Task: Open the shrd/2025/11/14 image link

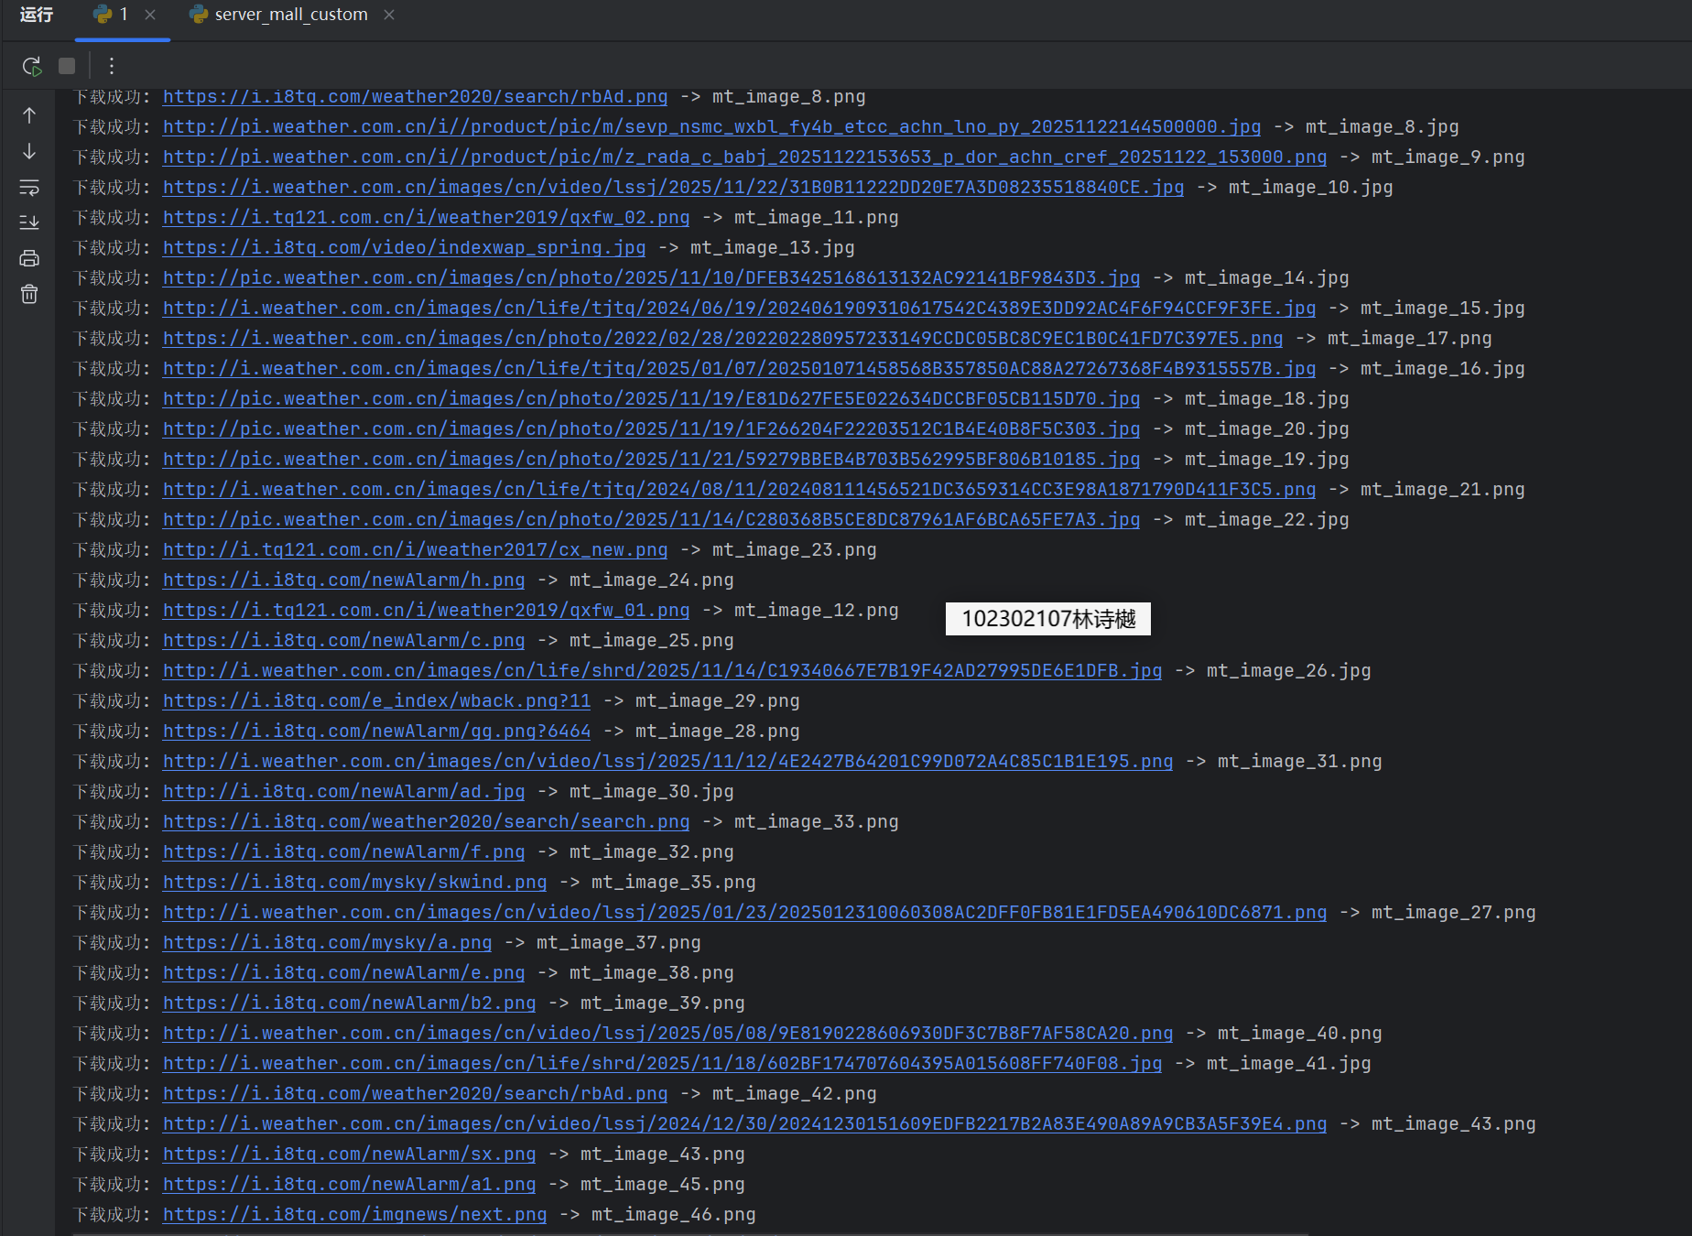Action: pyautogui.click(x=662, y=671)
